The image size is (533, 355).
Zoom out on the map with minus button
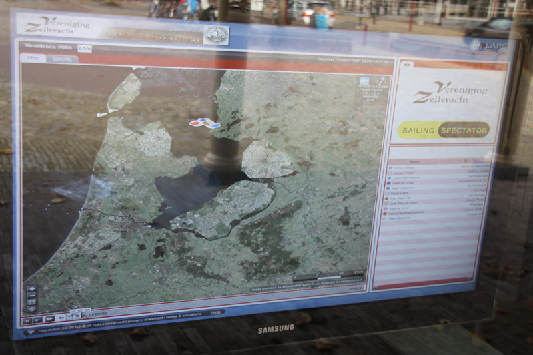click(31, 296)
